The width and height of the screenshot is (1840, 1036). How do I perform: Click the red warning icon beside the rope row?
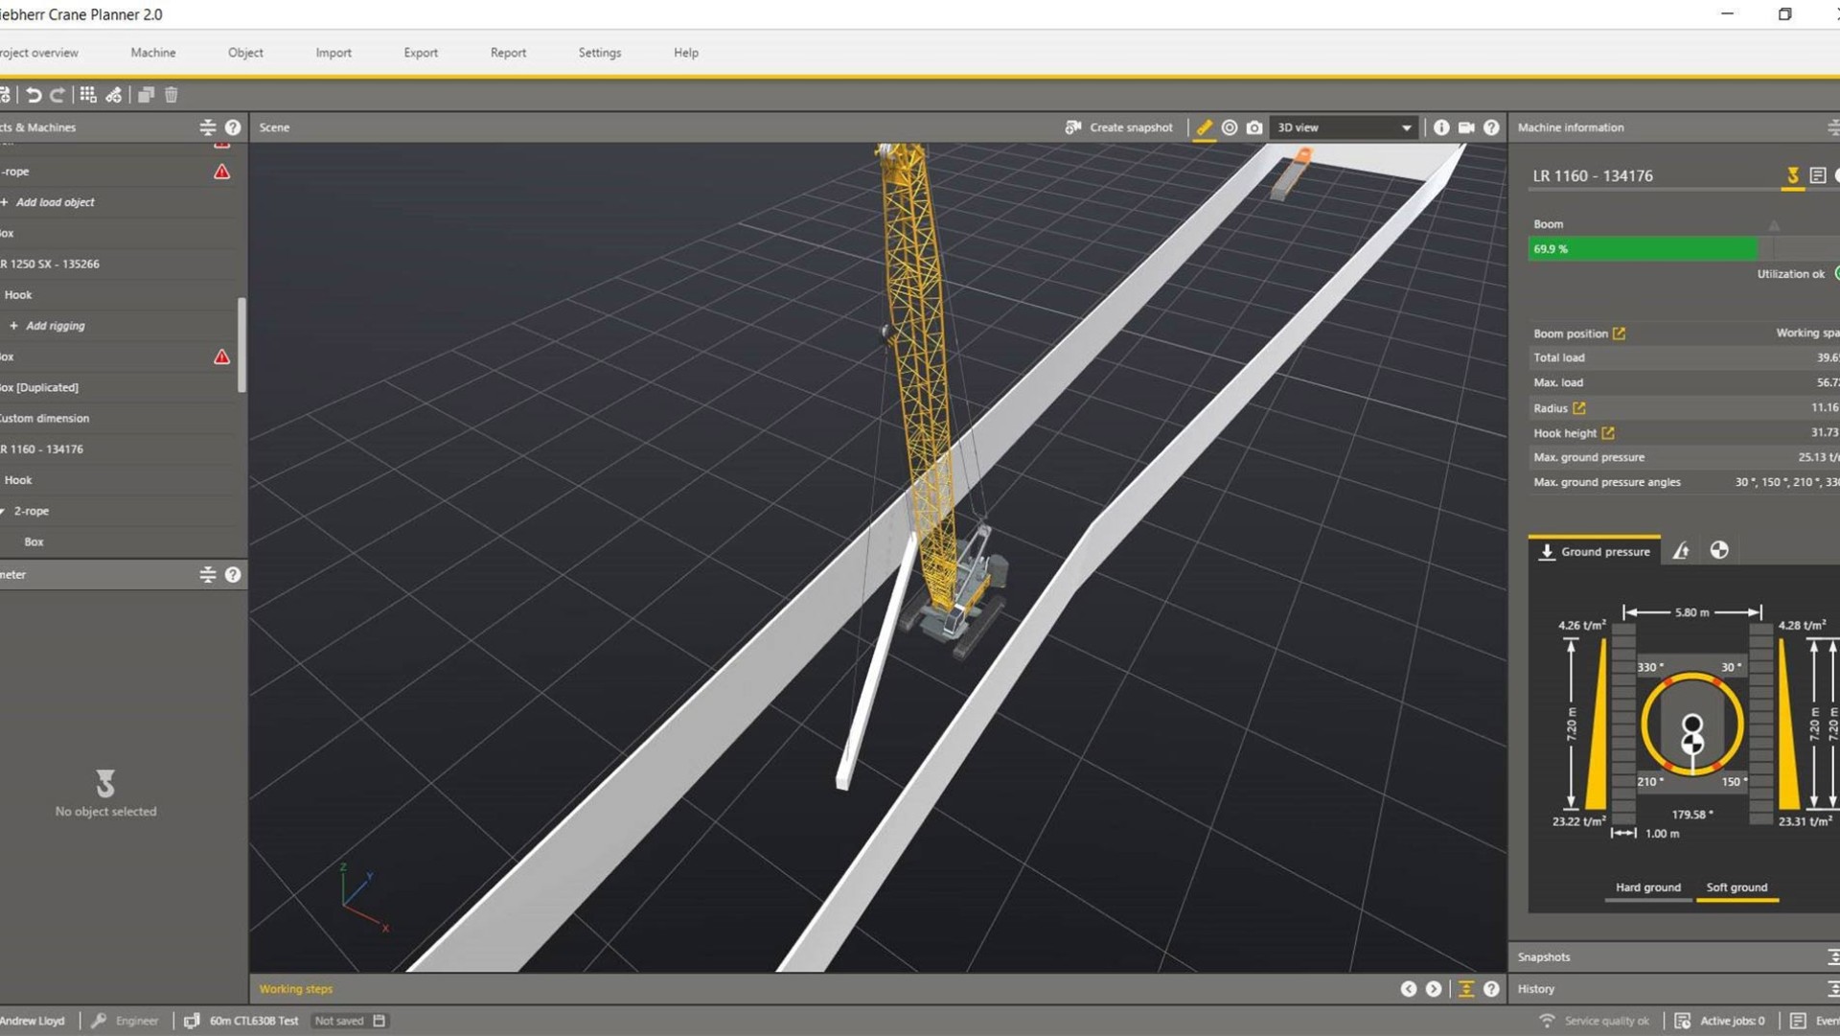(221, 172)
